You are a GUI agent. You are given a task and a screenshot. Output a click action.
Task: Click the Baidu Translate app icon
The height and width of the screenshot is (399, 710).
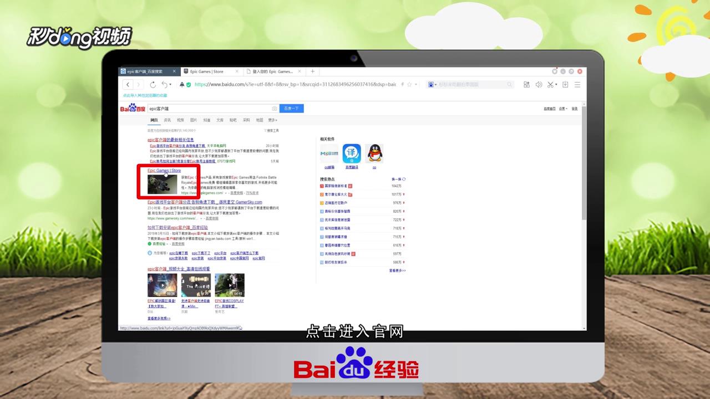click(x=352, y=154)
